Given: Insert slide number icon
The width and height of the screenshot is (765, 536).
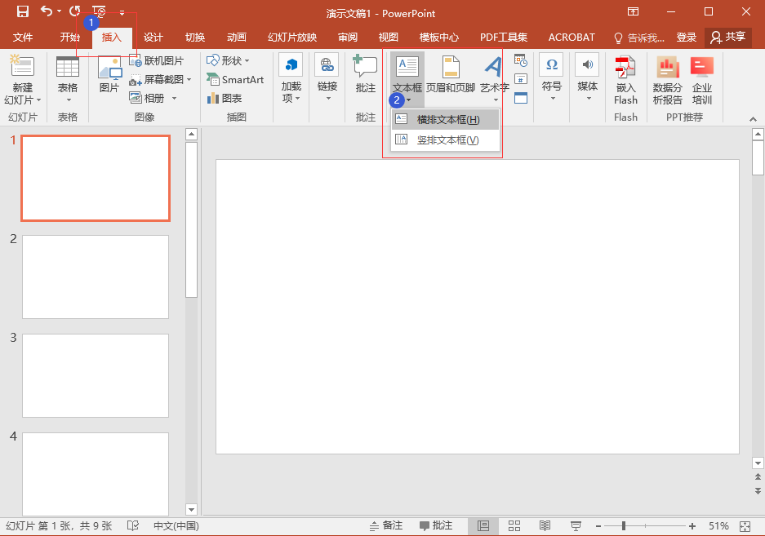Looking at the screenshot, I should (521, 79).
